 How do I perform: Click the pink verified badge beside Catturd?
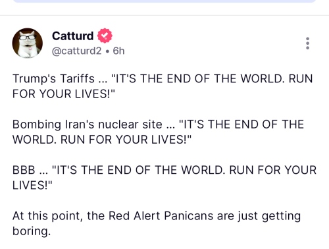105,36
